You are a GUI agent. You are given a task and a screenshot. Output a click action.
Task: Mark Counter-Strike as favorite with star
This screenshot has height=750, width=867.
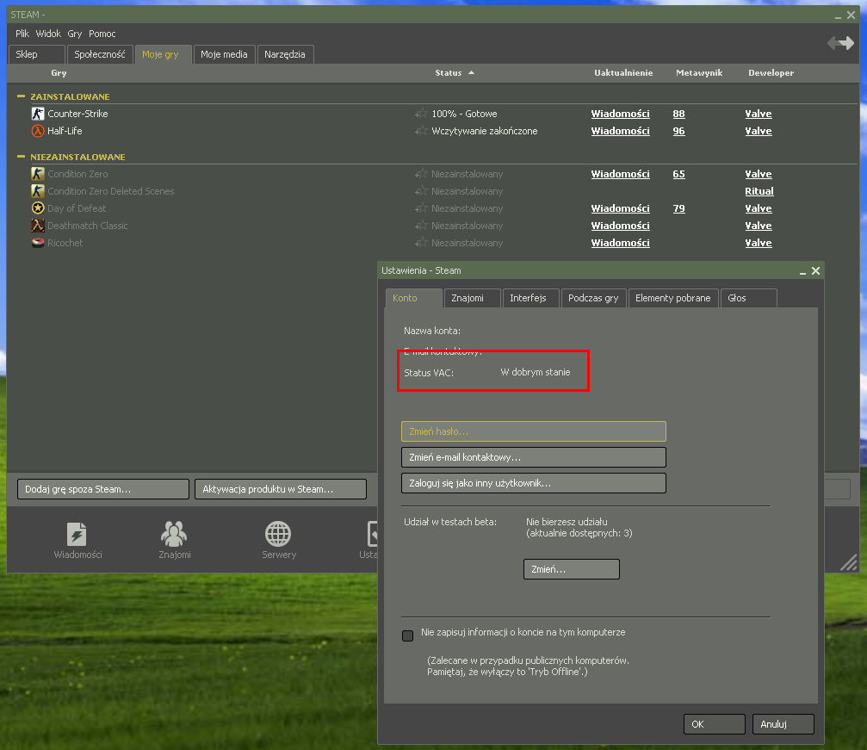click(x=421, y=114)
